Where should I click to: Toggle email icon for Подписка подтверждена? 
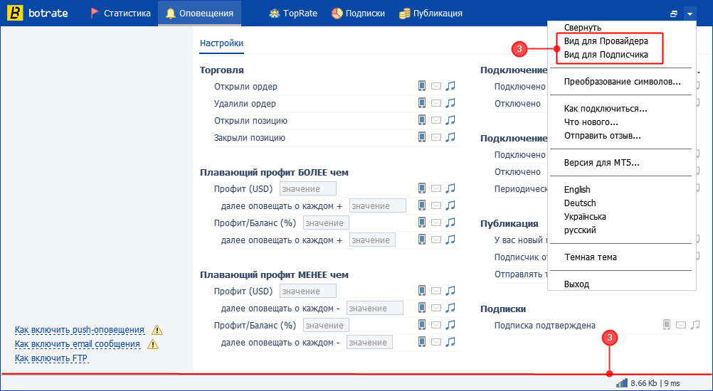[681, 325]
